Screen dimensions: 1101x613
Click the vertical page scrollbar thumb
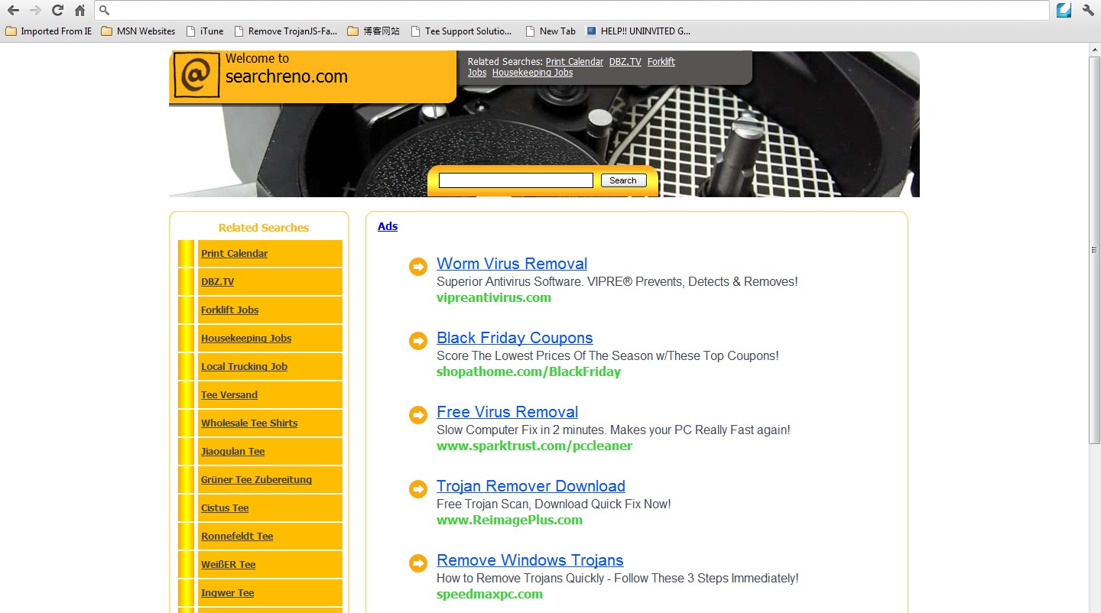pyautogui.click(x=1094, y=250)
